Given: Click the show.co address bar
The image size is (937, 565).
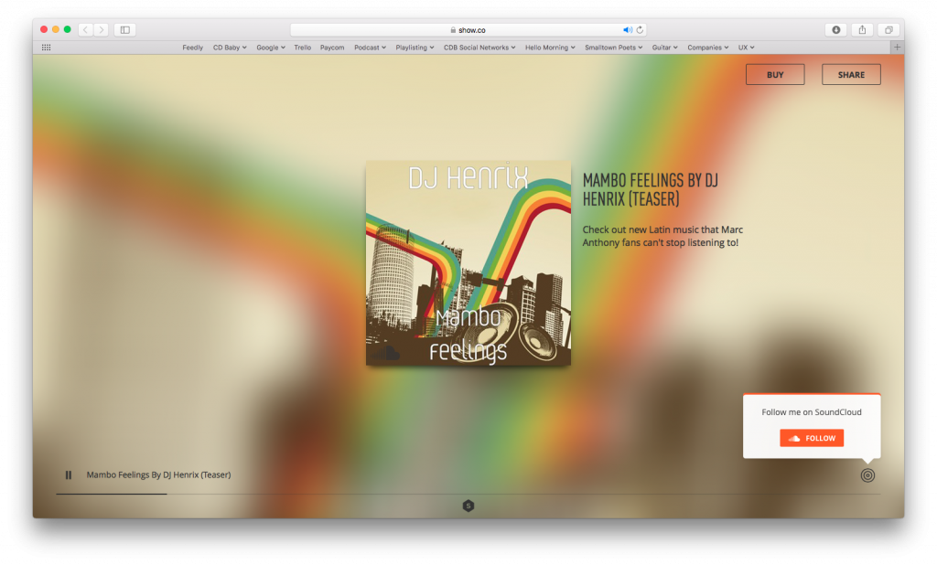Looking at the screenshot, I should [468, 30].
